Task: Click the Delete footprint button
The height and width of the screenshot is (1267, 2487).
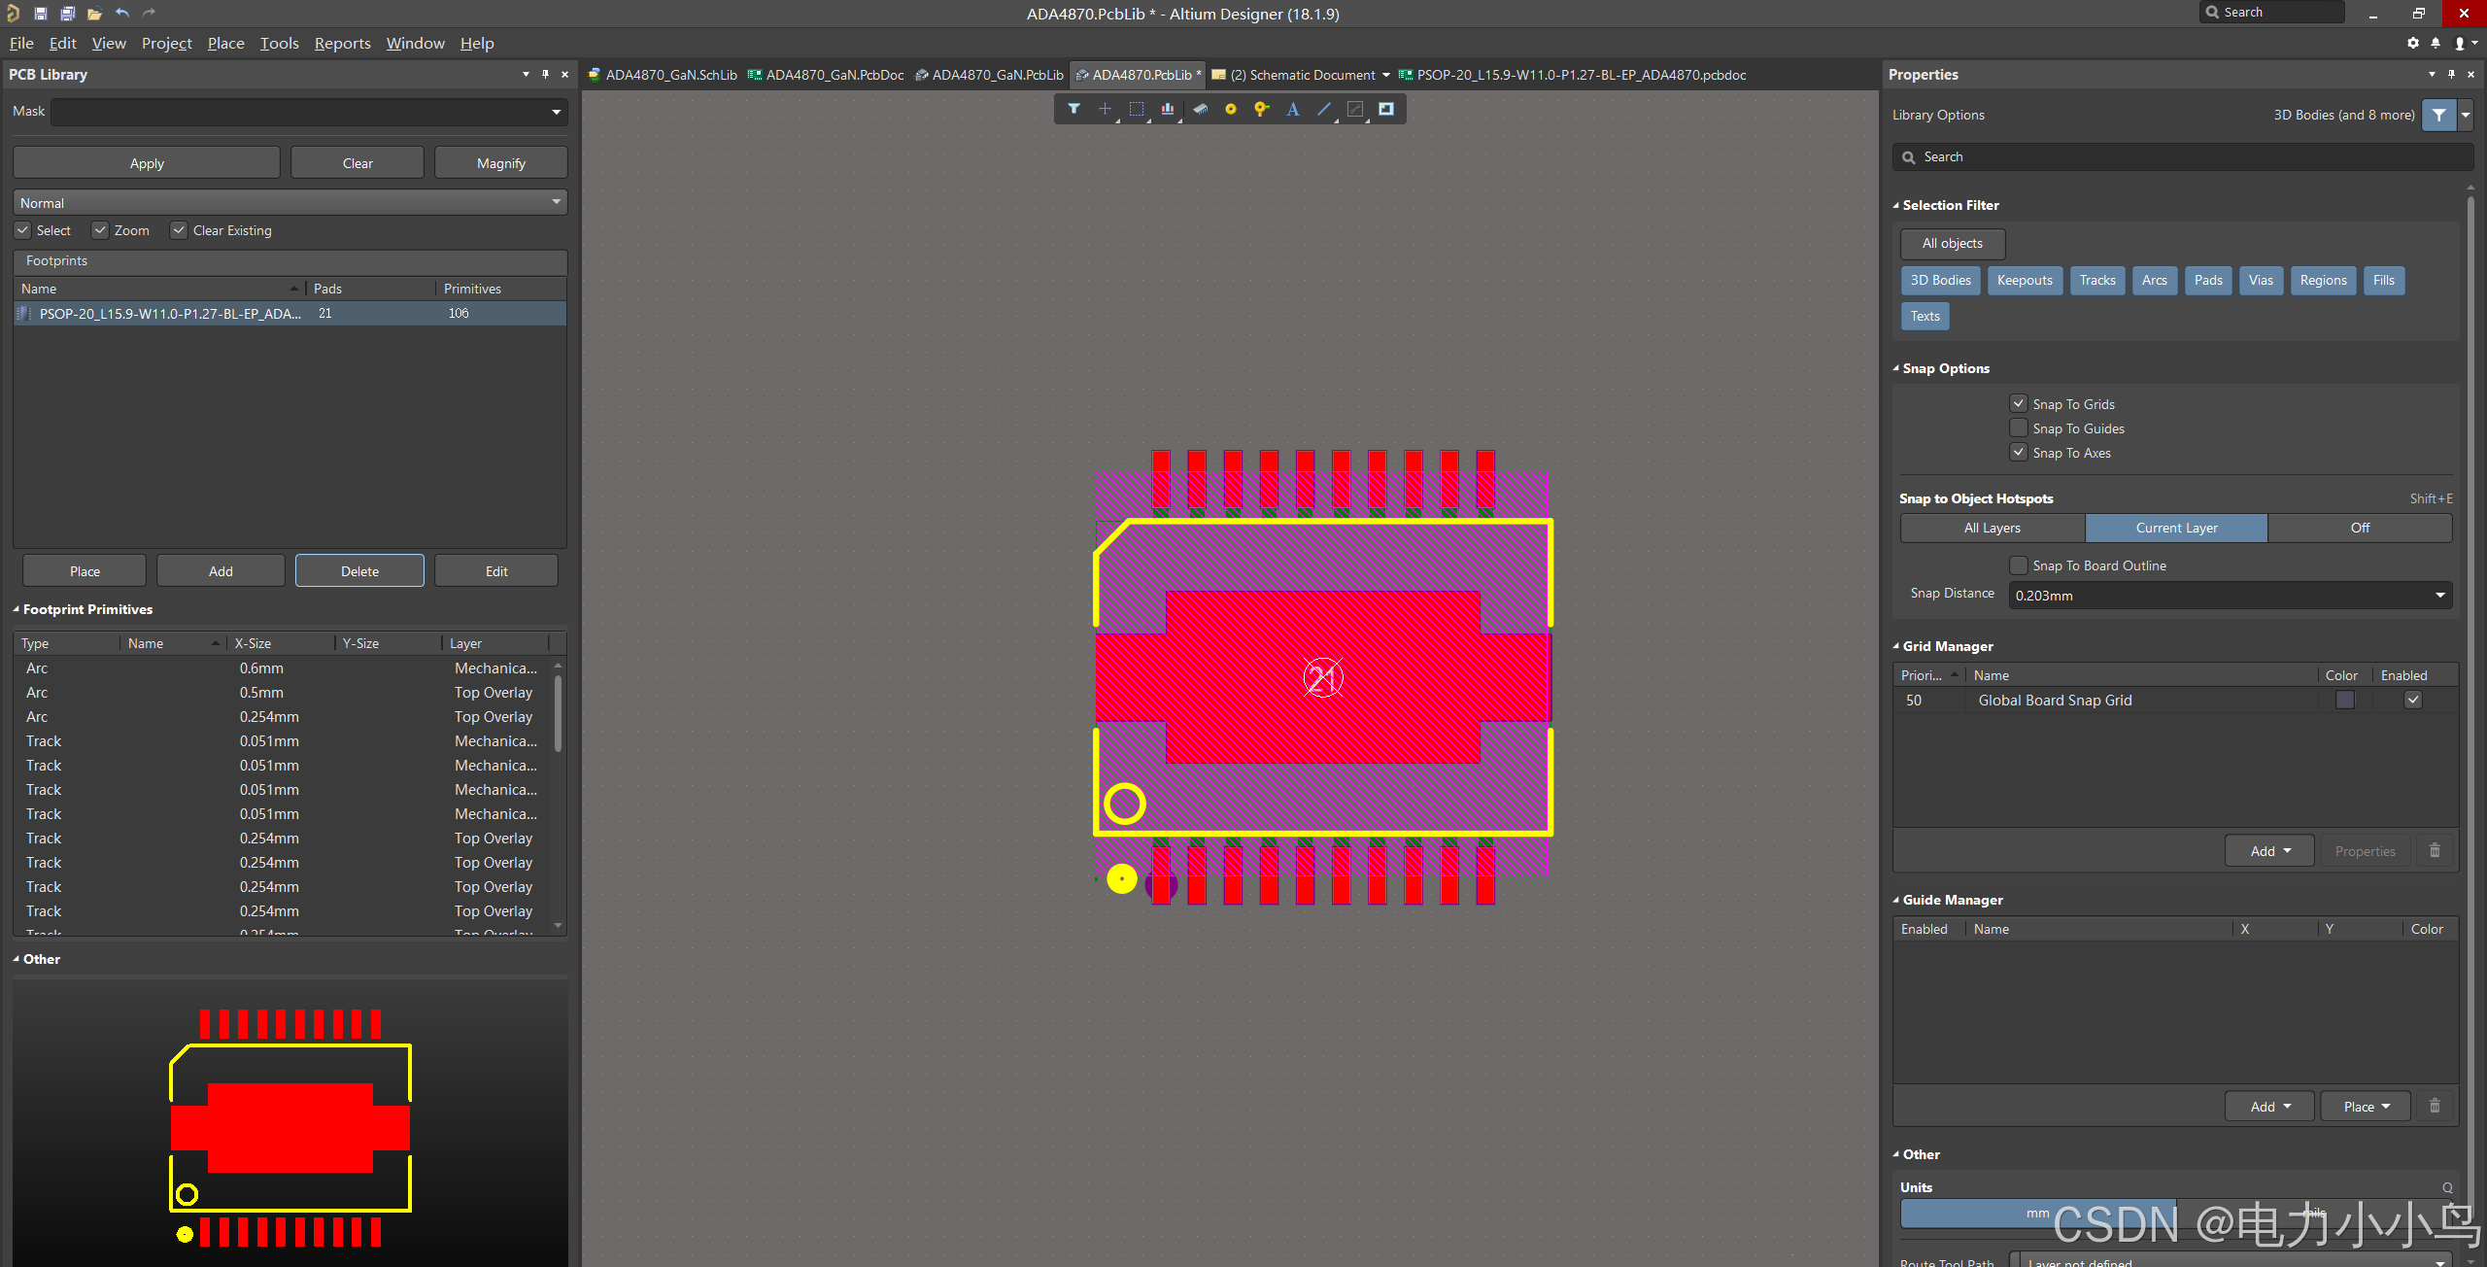Action: 359,571
